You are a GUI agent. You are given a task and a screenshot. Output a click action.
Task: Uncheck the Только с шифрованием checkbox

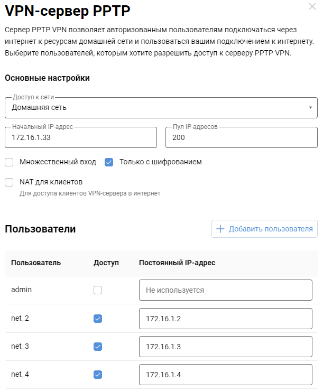tap(109, 162)
